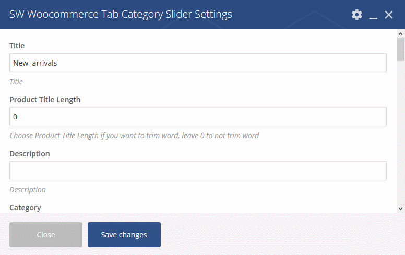Click the gray Close button
Viewport: 405px width, 255px height.
pos(46,235)
